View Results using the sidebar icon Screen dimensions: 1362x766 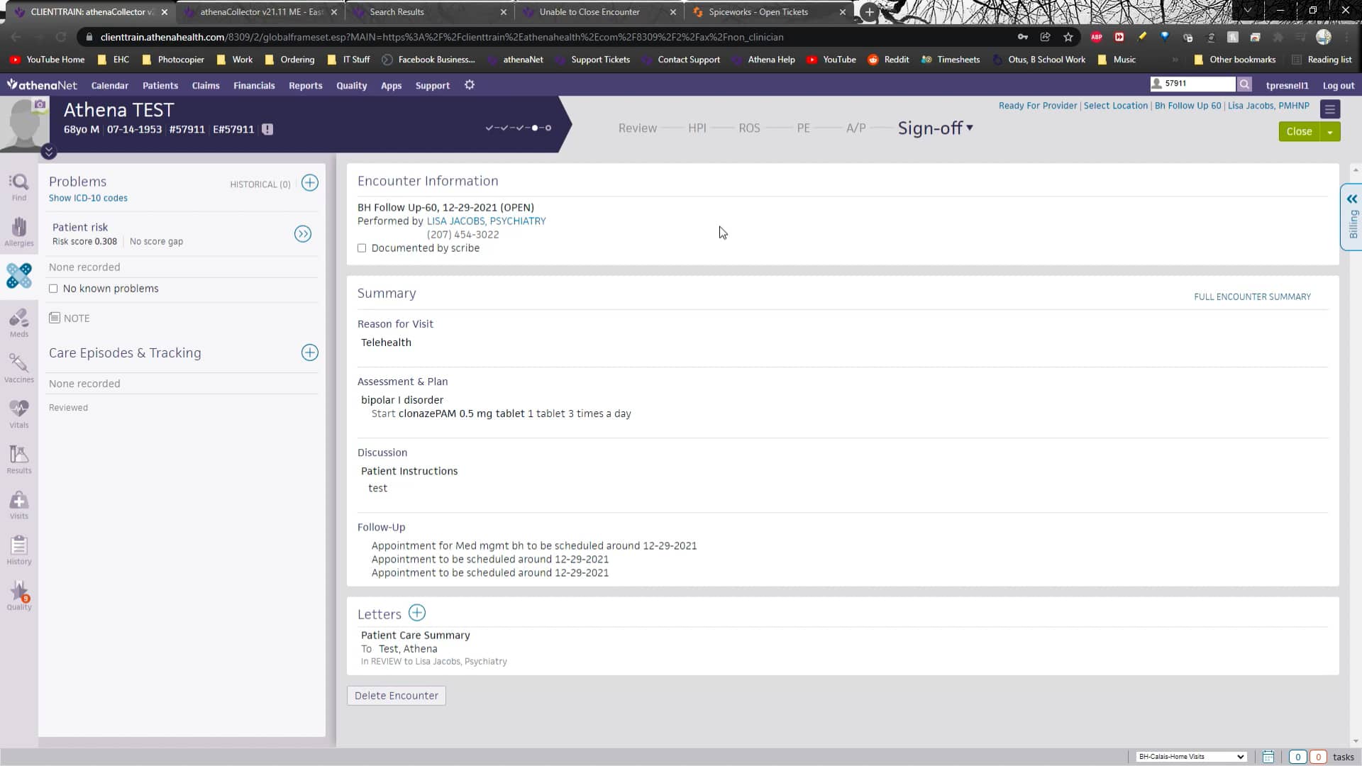point(18,458)
